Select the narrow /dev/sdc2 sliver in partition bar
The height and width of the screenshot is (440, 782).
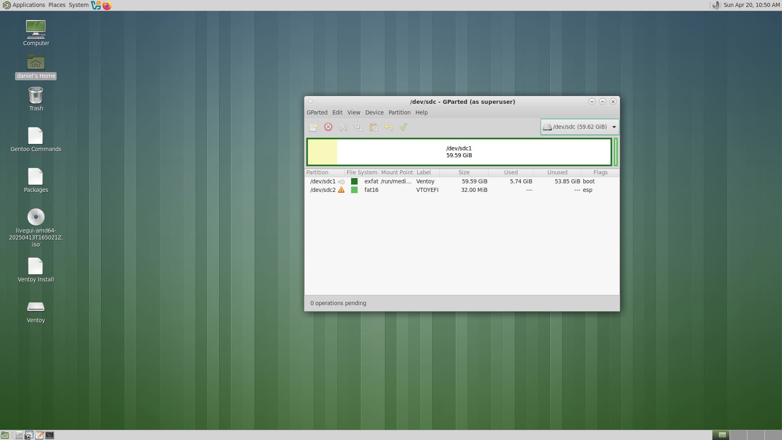click(x=616, y=152)
